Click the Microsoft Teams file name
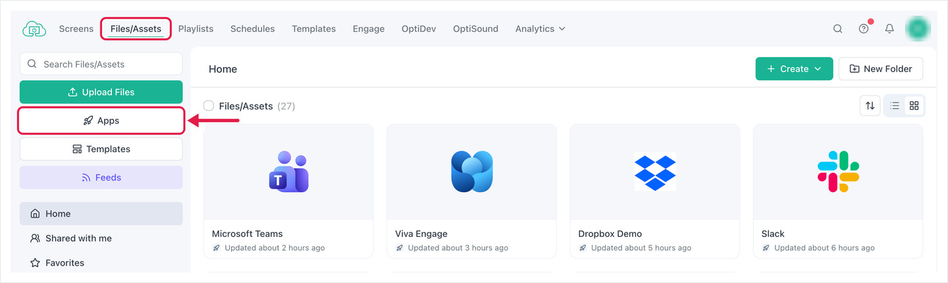The height and width of the screenshot is (283, 948). [x=248, y=234]
